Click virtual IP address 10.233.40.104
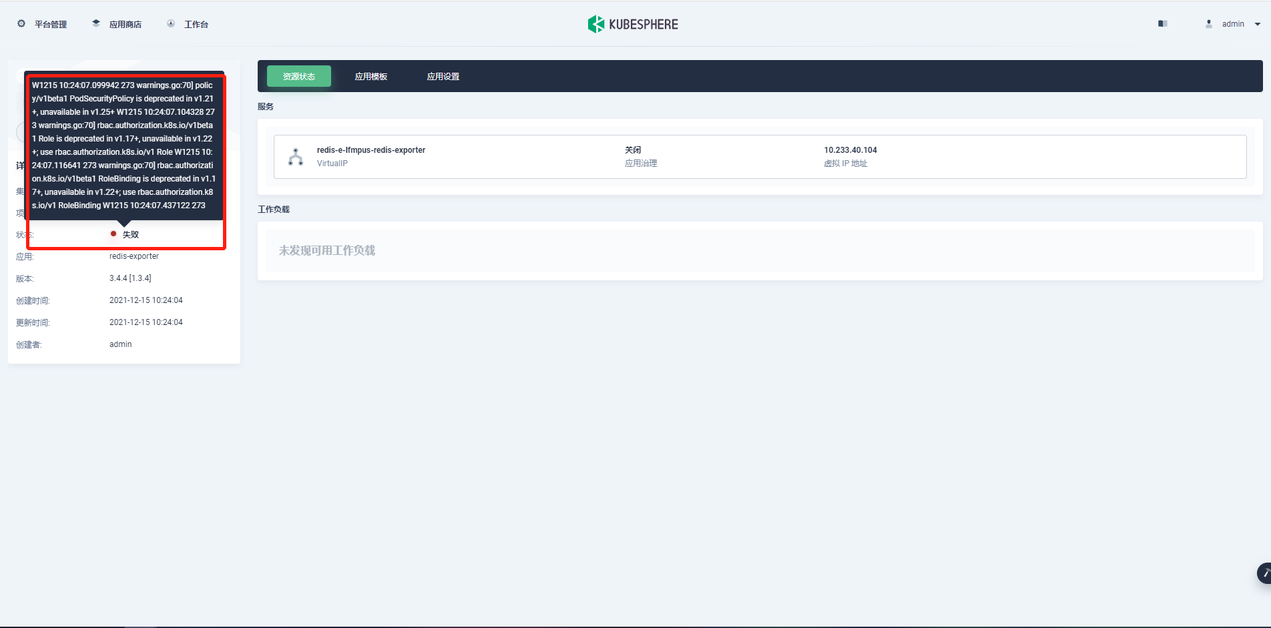Viewport: 1271px width, 628px height. tap(850, 149)
